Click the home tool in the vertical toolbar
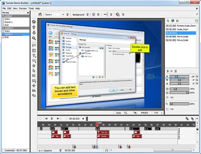201x154 pixels. pyautogui.click(x=34, y=22)
